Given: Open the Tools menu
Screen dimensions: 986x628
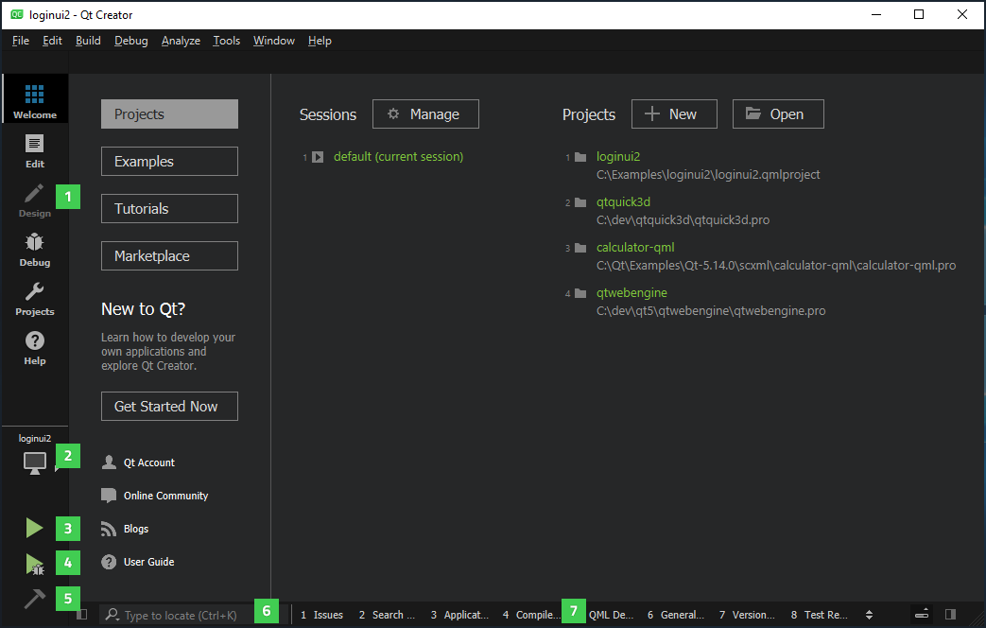Looking at the screenshot, I should (226, 41).
